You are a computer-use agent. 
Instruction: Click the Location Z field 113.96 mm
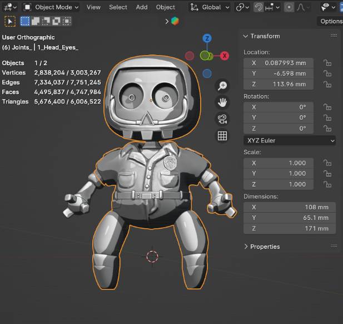tap(279, 84)
